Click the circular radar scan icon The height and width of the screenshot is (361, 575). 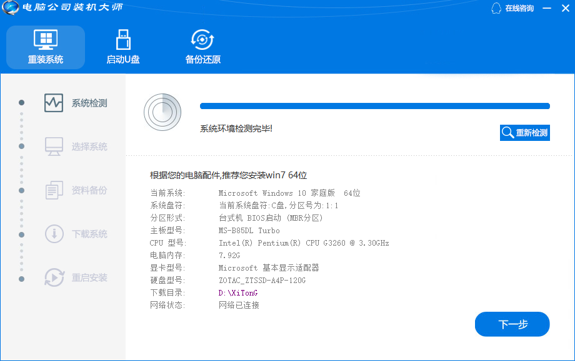point(162,112)
